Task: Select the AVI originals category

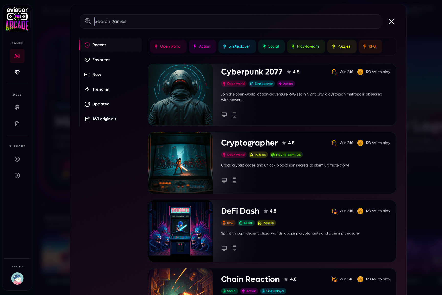Action: point(110,119)
